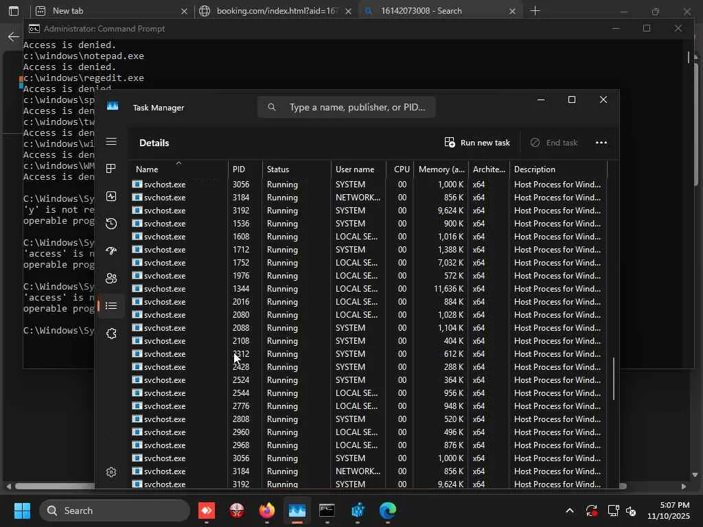Sort by Memory column header
The height and width of the screenshot is (527, 703).
click(x=441, y=169)
